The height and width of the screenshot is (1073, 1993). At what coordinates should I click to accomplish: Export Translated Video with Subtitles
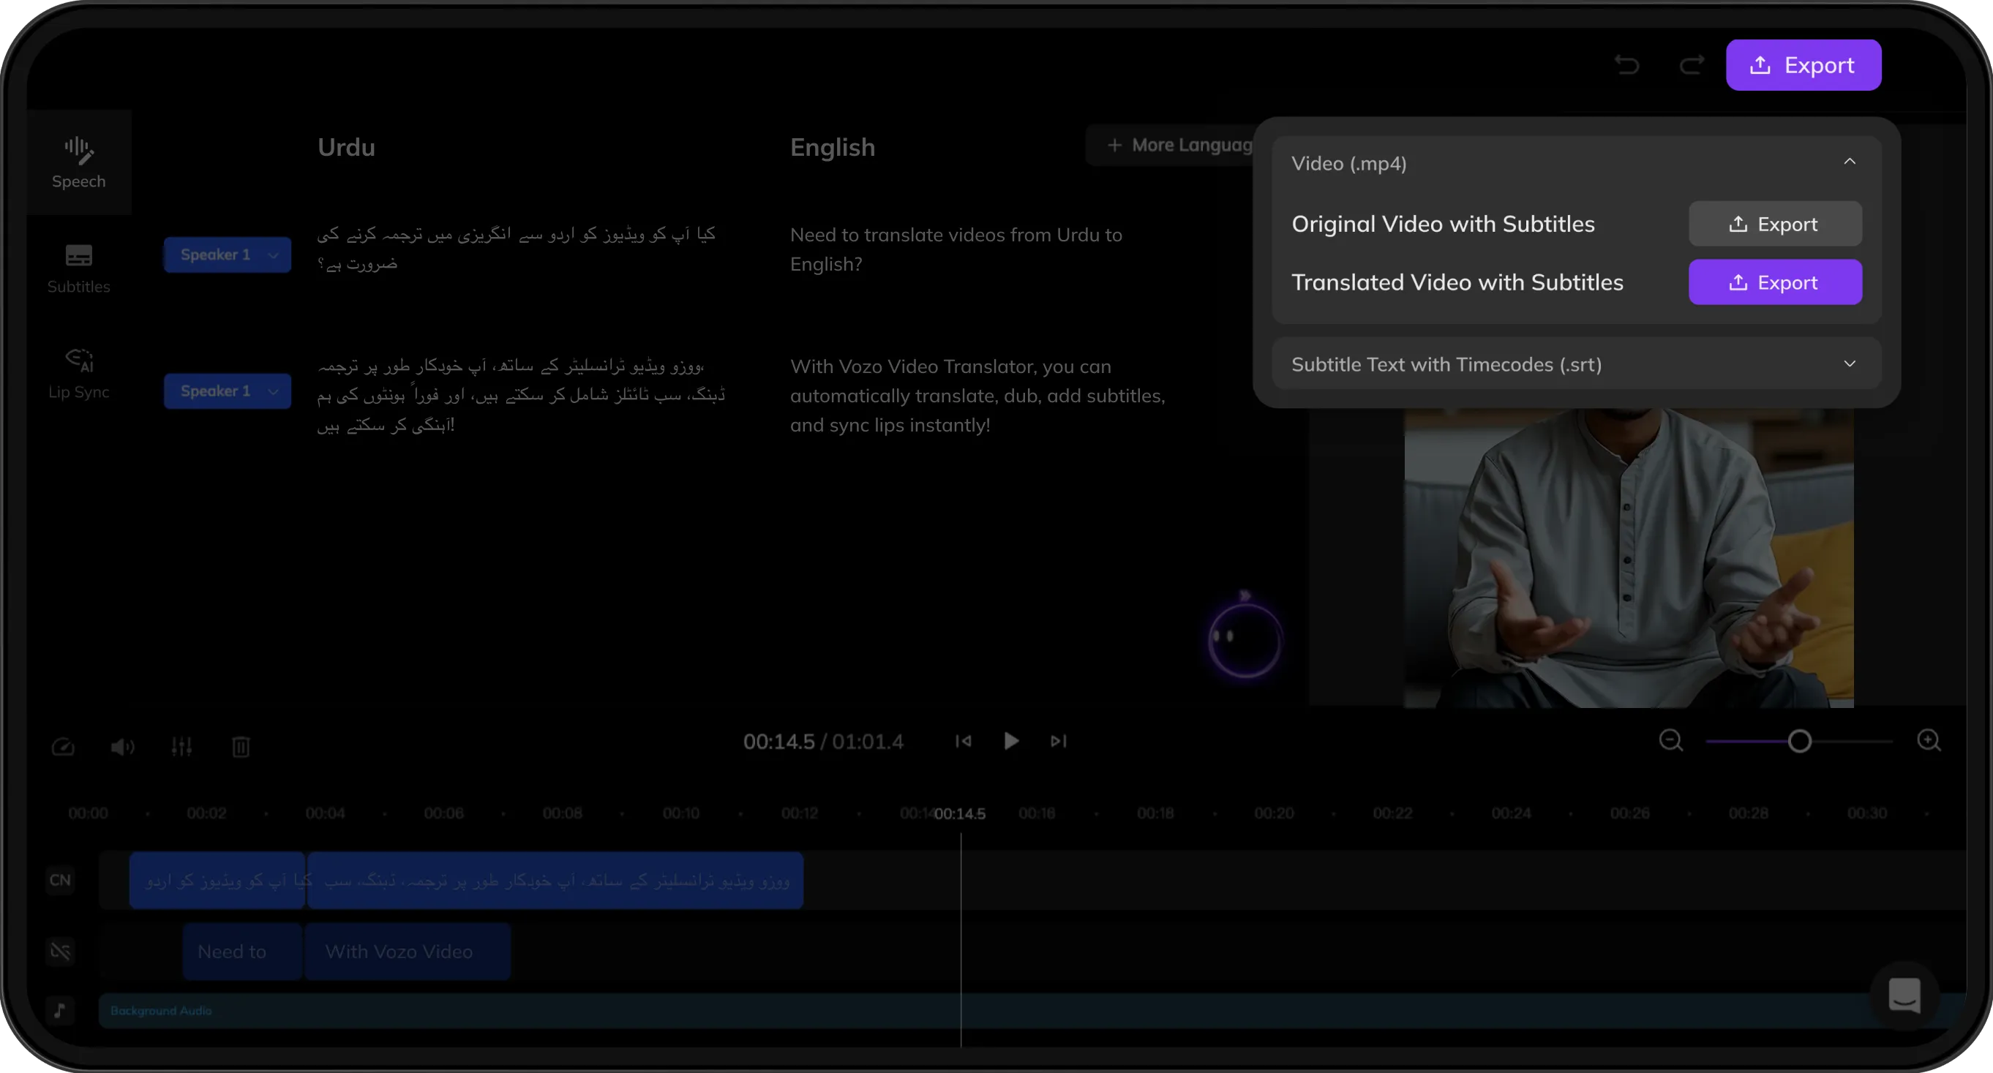1775,282
